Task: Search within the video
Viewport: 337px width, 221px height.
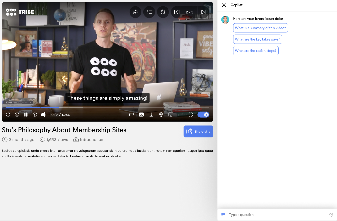Action: point(163,12)
